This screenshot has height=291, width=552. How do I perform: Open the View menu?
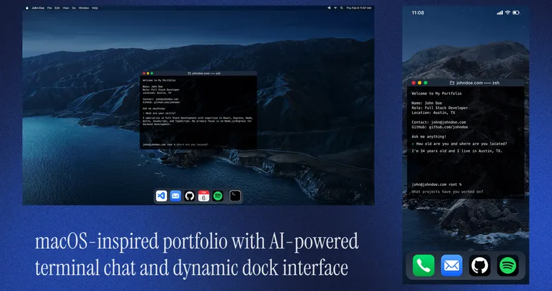point(66,8)
